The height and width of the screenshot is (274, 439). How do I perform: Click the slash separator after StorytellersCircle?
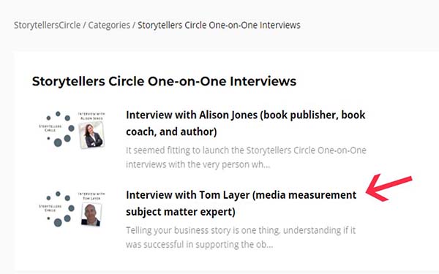coord(84,25)
